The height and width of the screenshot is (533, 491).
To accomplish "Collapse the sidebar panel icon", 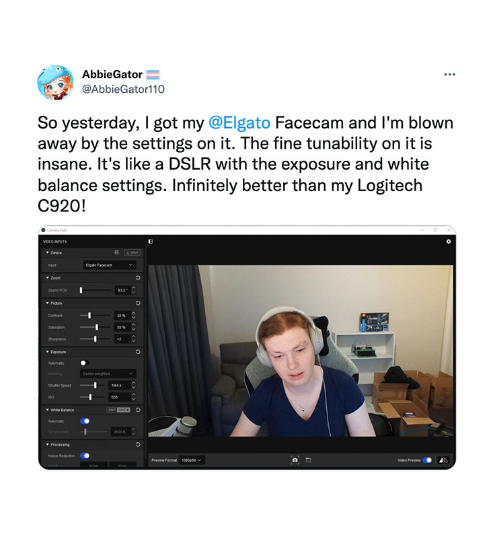I will (151, 242).
